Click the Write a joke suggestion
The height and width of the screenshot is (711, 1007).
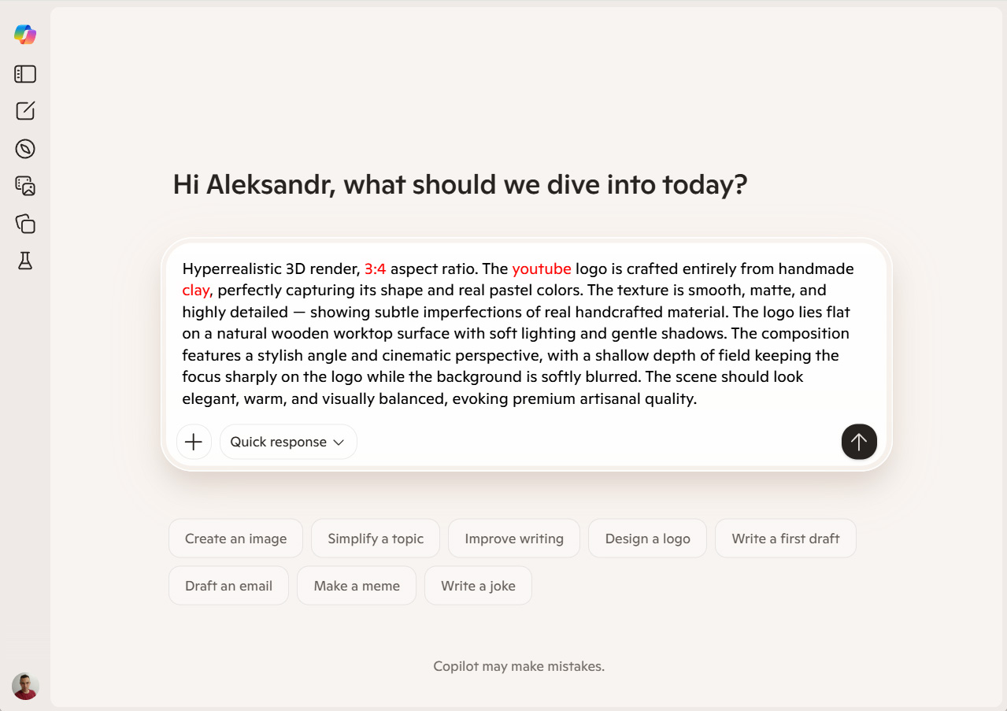tap(478, 586)
